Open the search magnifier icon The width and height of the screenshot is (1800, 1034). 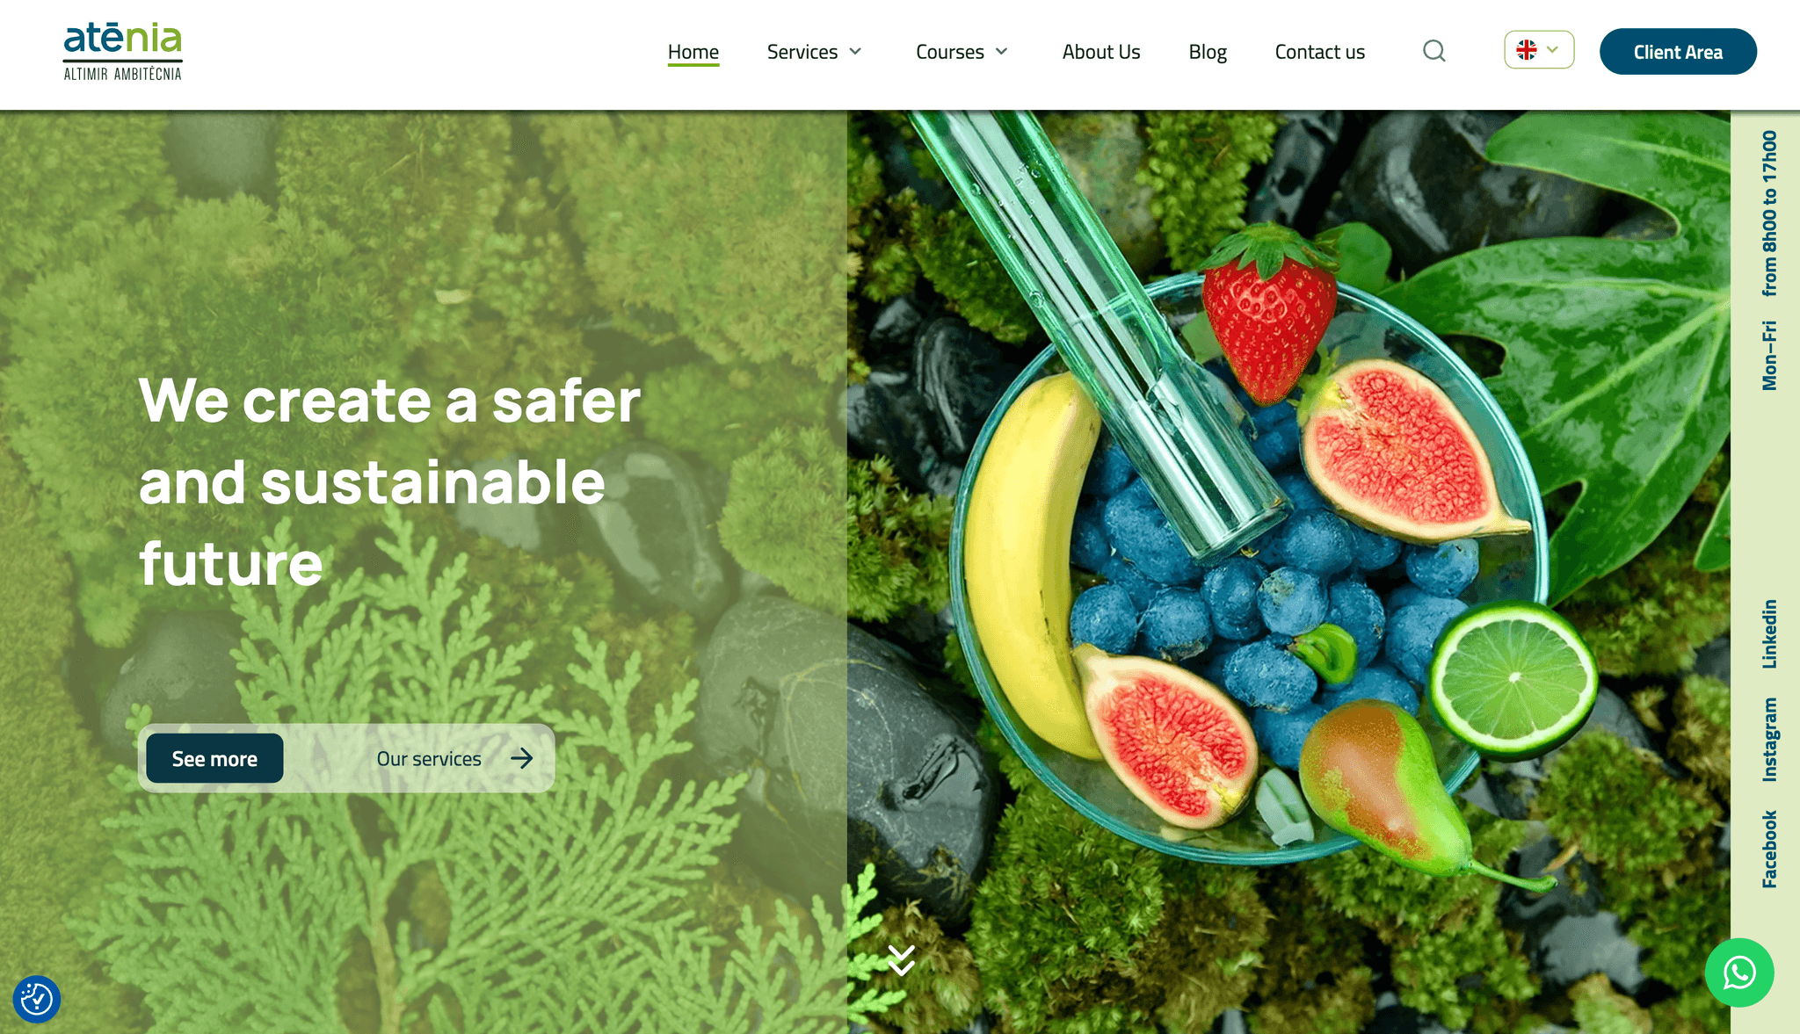click(x=1433, y=51)
